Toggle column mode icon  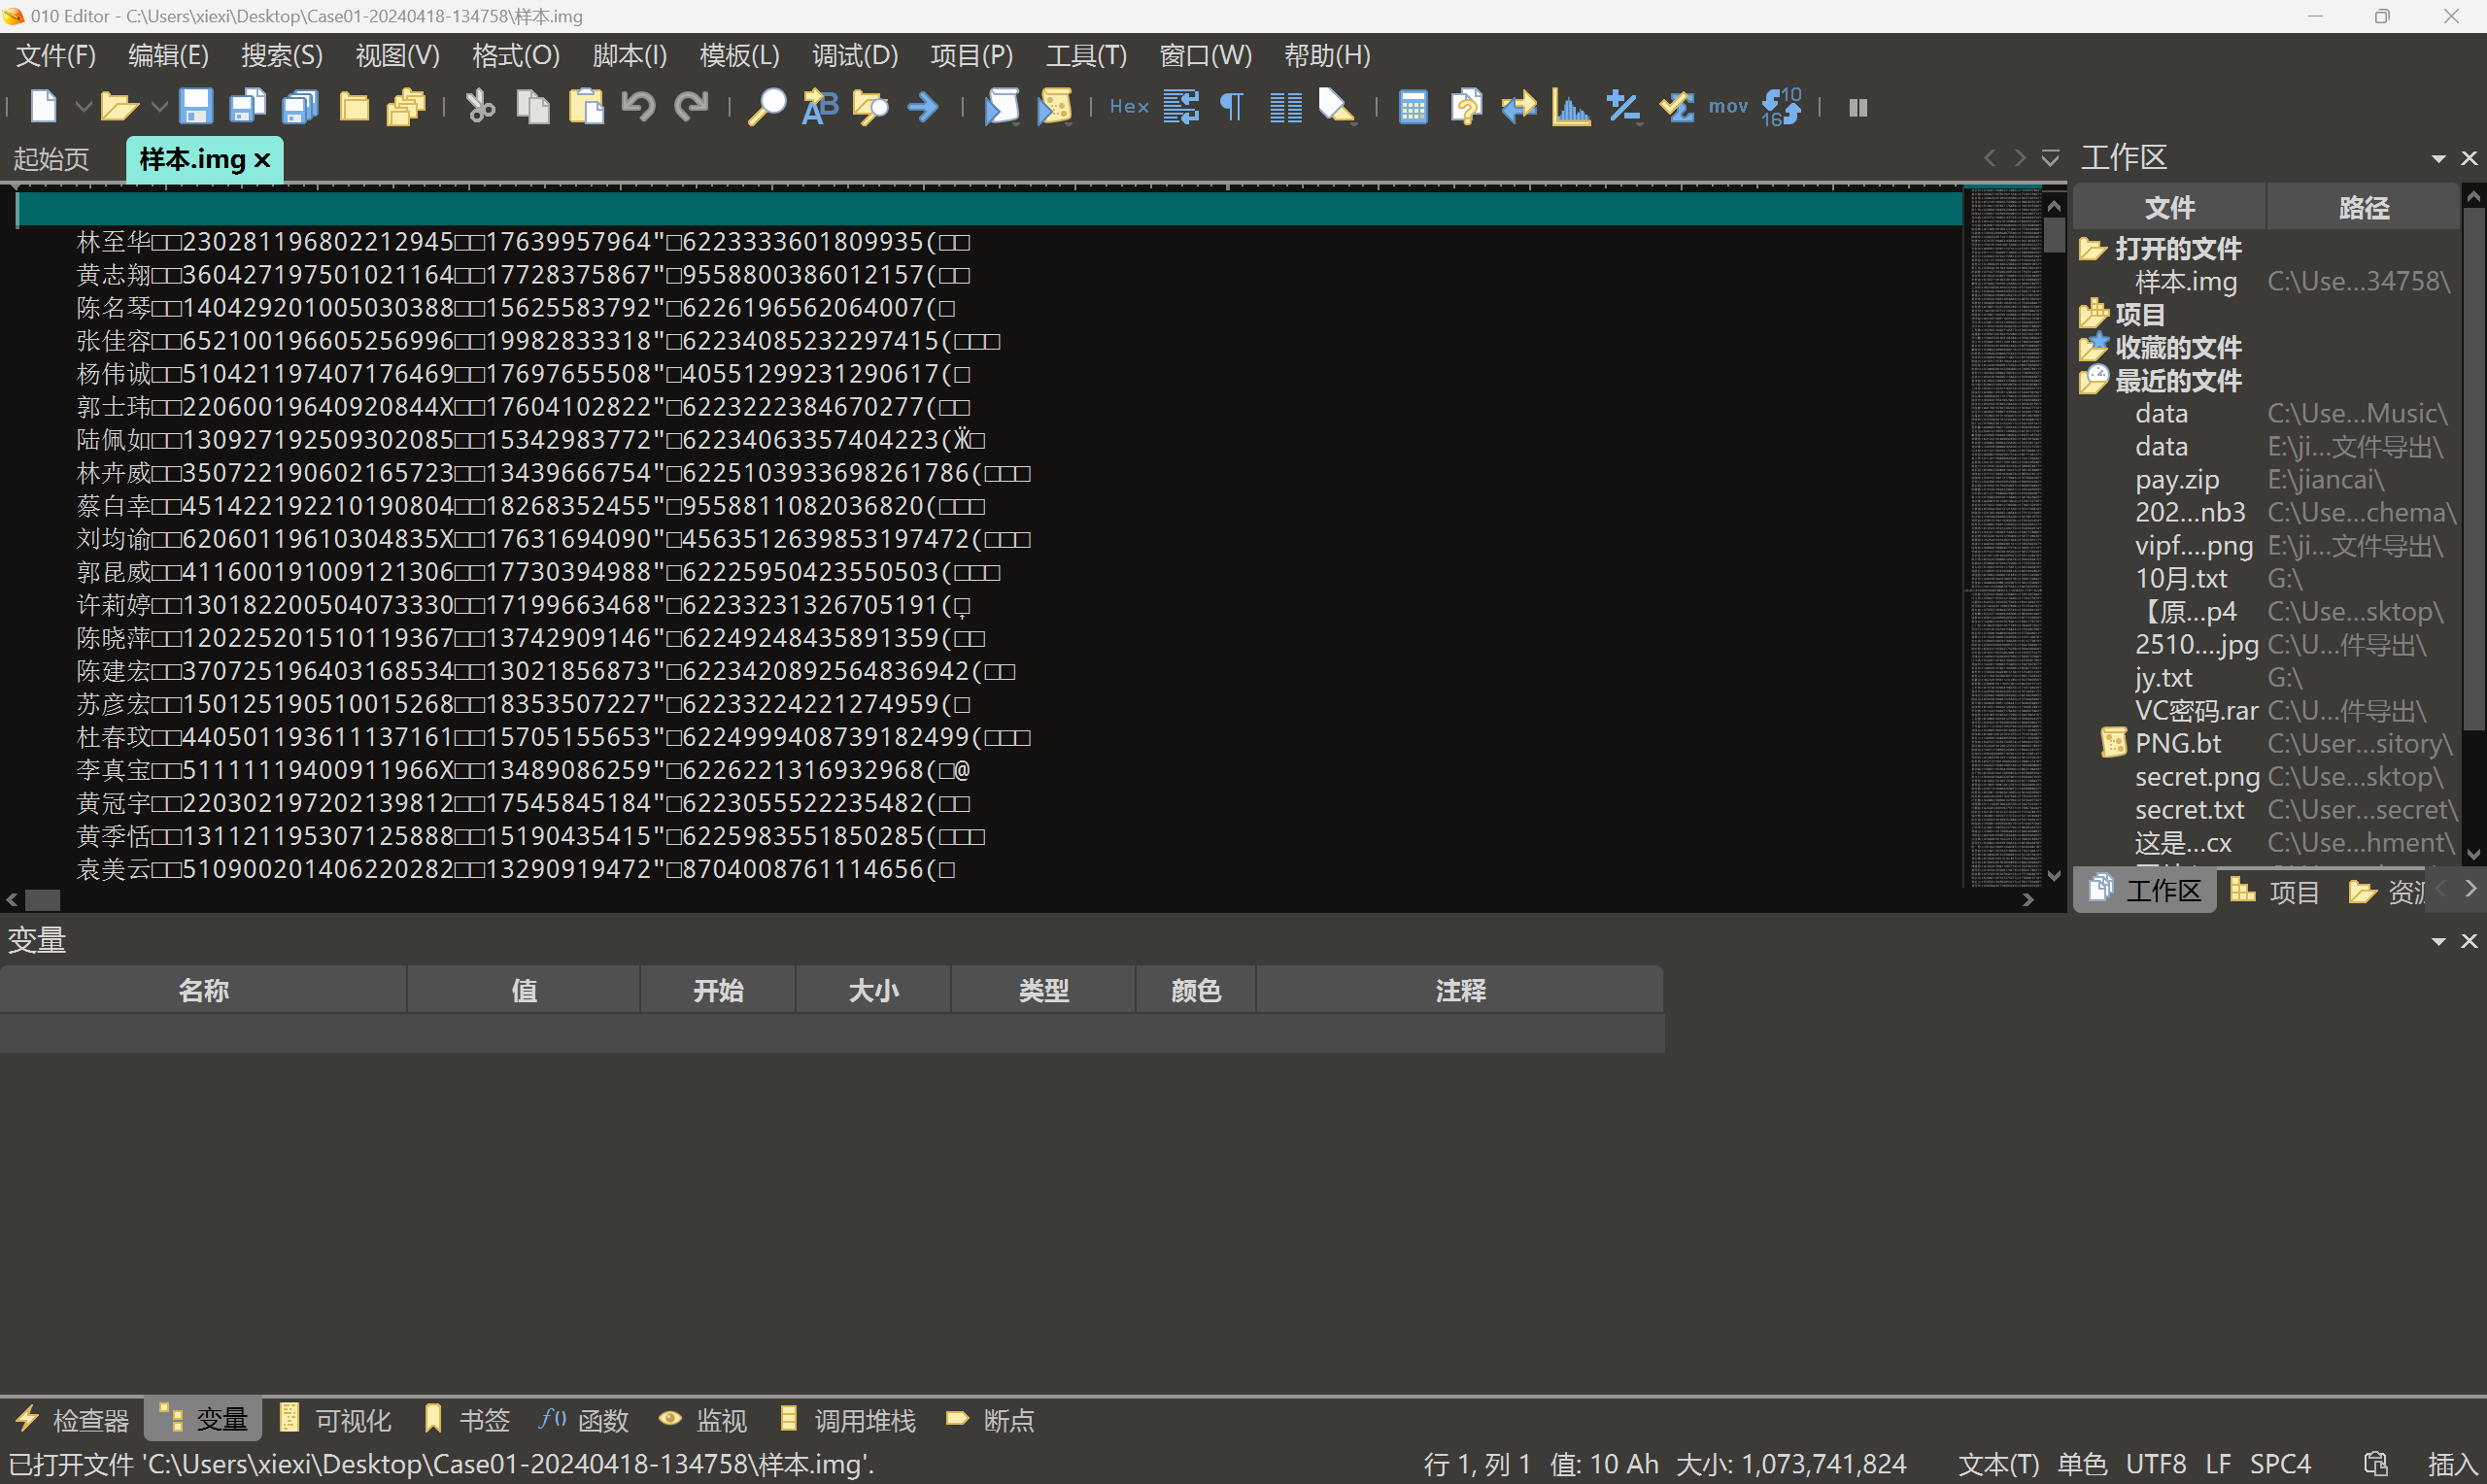[x=1286, y=106]
